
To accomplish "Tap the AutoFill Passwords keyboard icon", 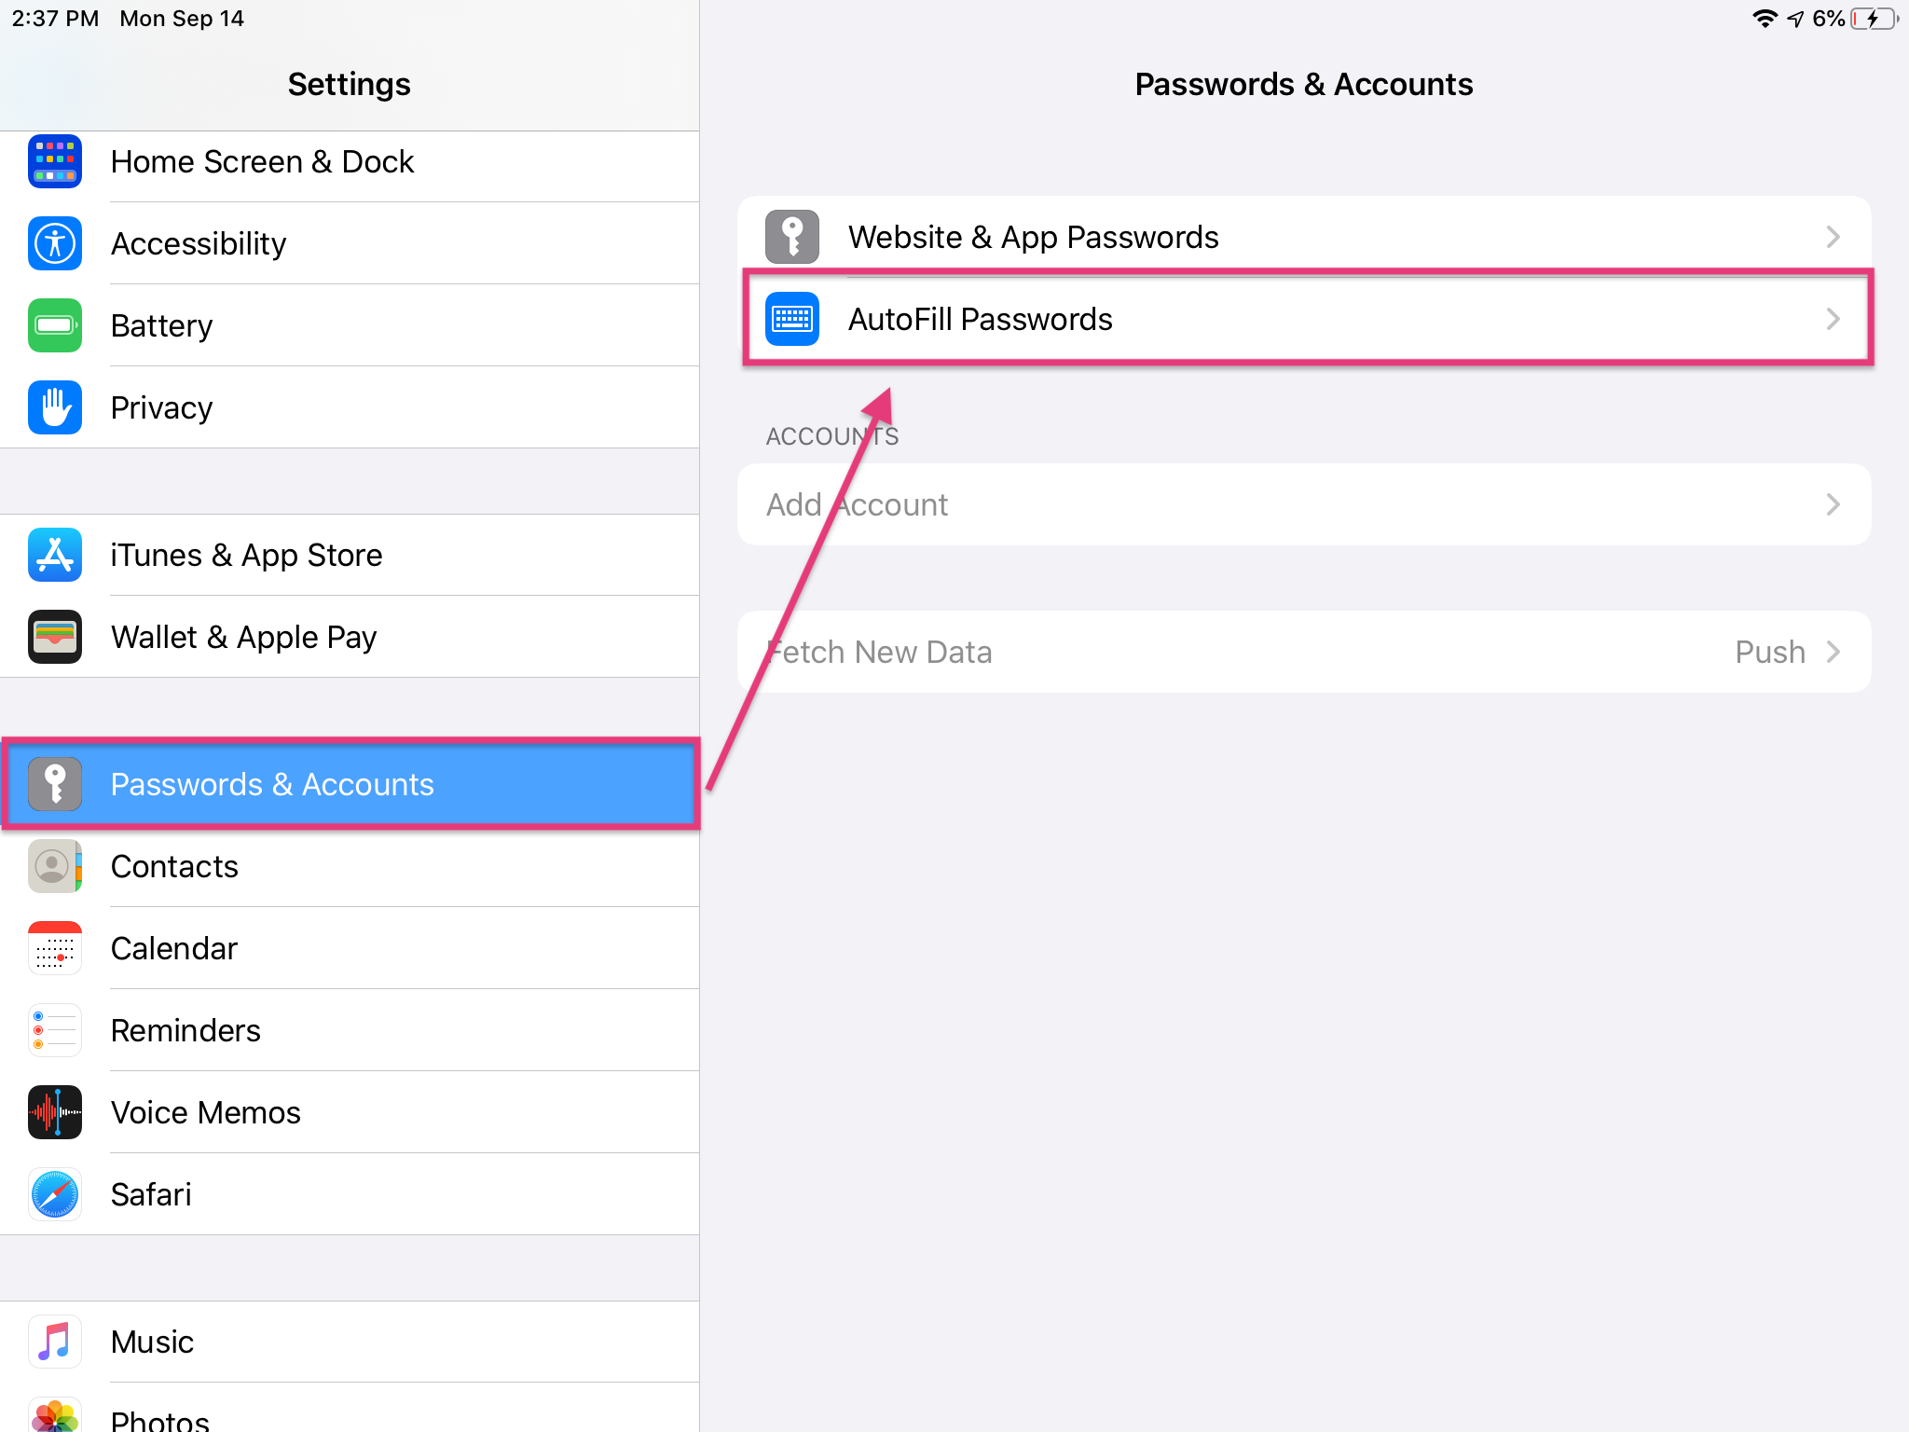I will click(x=792, y=319).
